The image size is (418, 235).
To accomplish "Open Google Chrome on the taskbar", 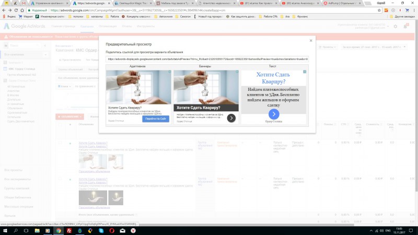I will point(59,231).
